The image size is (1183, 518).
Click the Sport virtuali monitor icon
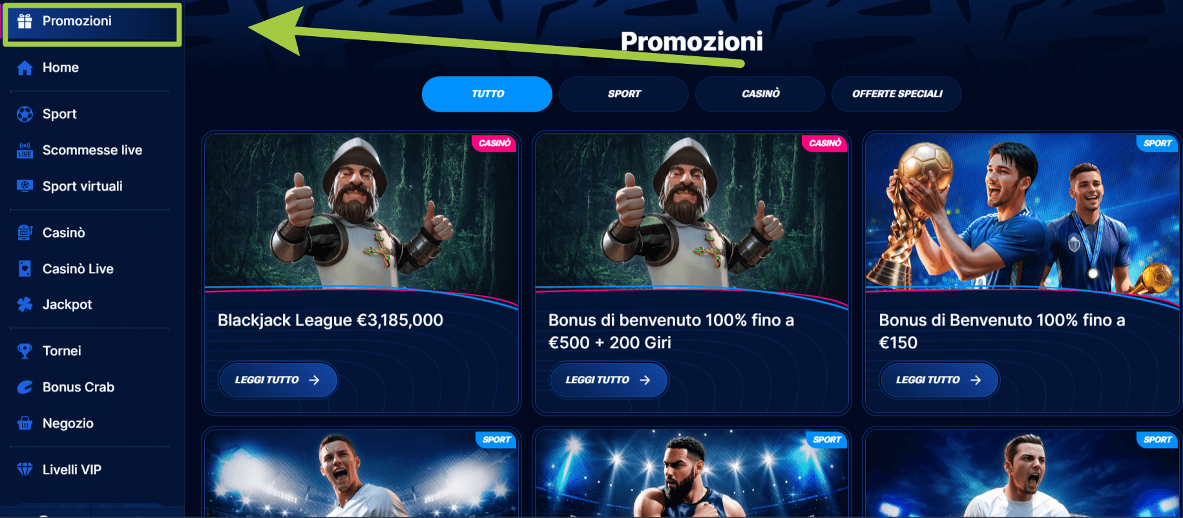[x=25, y=186]
